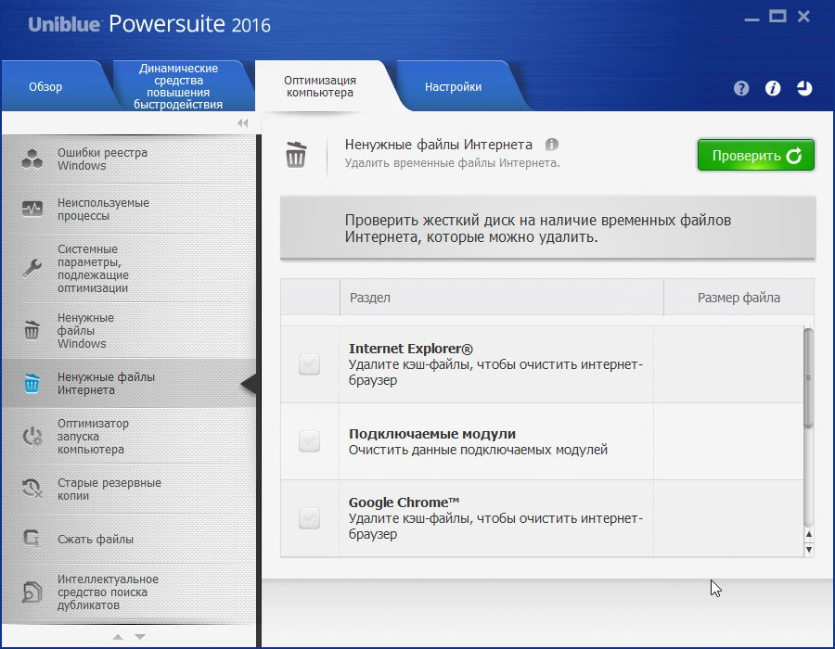Viewport: 835px width, 649px height.
Task: Click the section list scrollbar thumb
Action: pyautogui.click(x=808, y=377)
